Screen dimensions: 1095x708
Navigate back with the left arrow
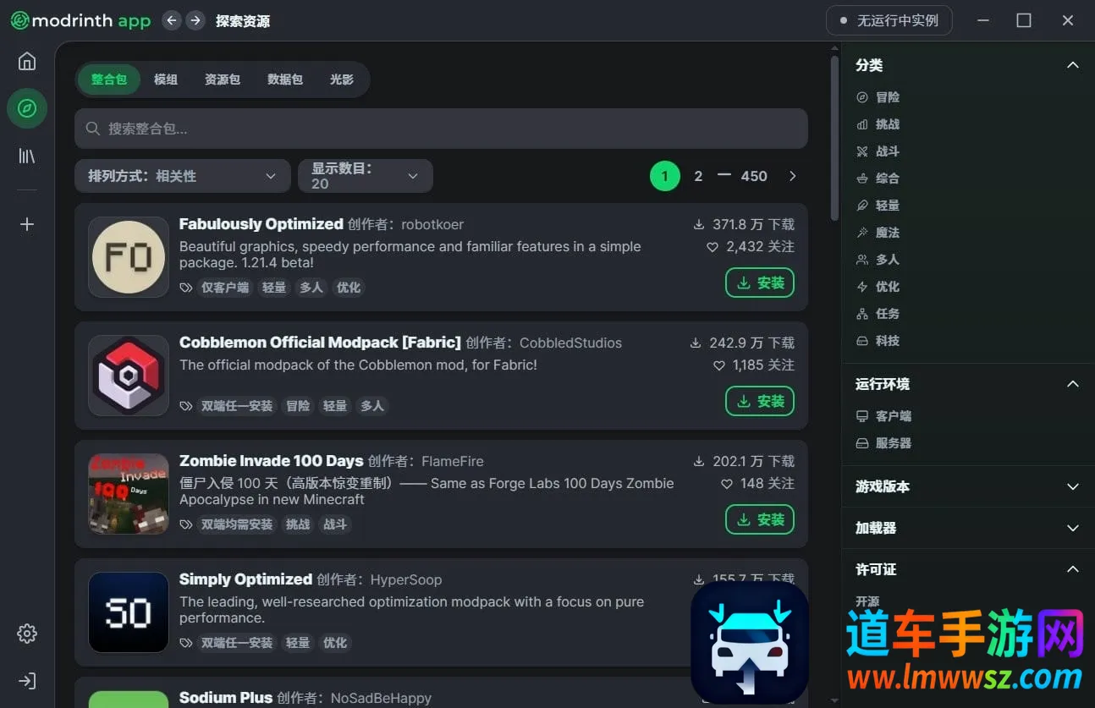coord(172,20)
